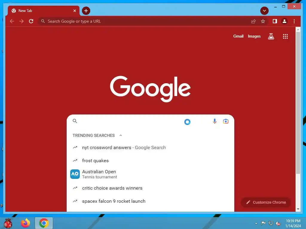Select nyt crossword answers suggestion
Screen dimensions: 306x229
tap(150, 148)
